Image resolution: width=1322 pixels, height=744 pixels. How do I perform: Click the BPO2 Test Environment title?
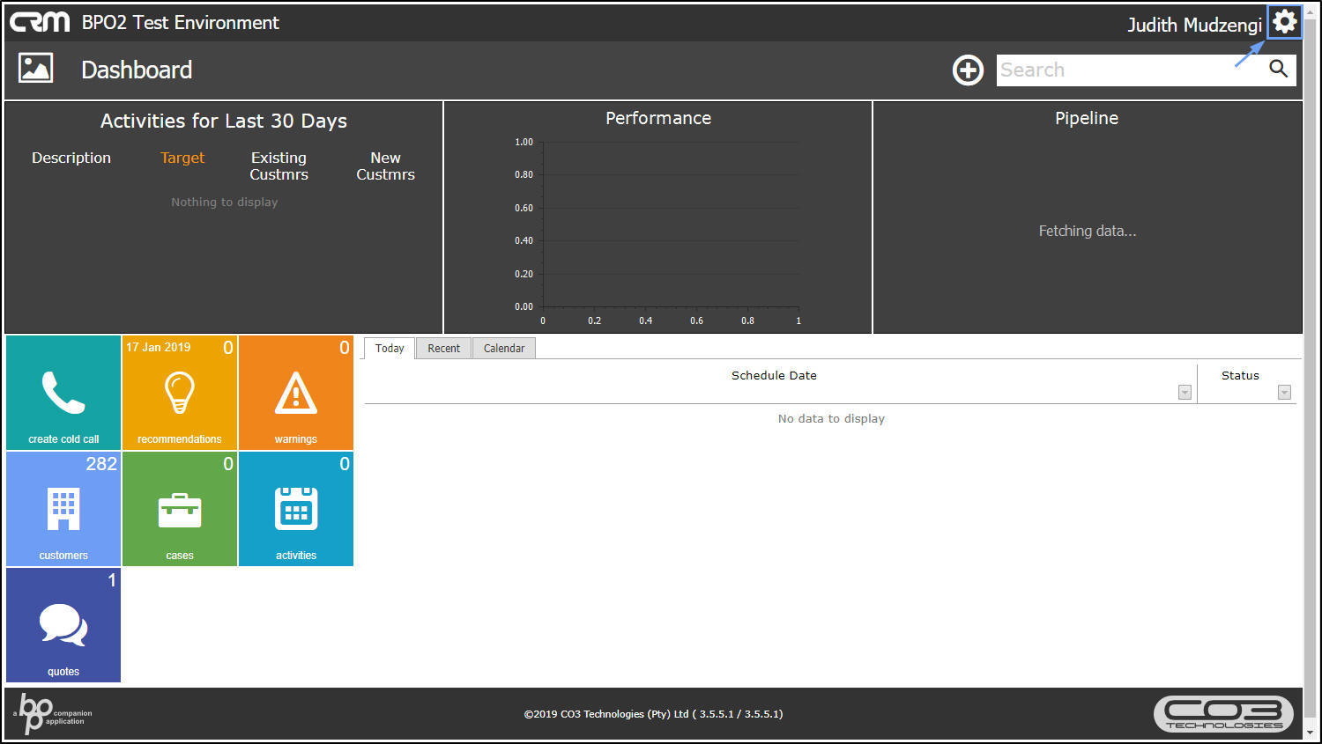coord(181,23)
